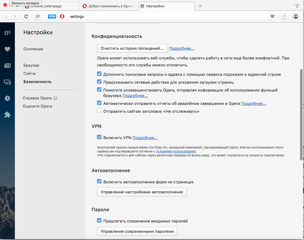Toggle Включить автозаполнение форм checkbox
Viewport: 304px width, 240px height.
tap(99, 181)
